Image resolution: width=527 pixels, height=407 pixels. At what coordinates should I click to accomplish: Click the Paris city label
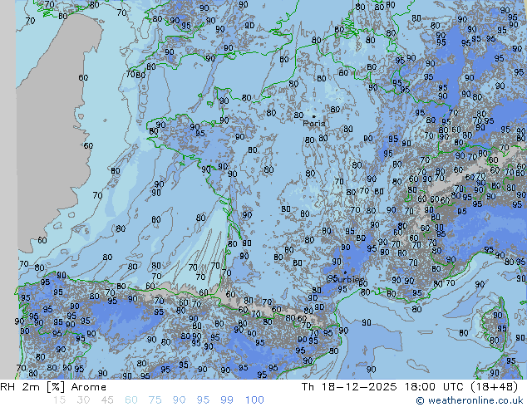pos(314,124)
